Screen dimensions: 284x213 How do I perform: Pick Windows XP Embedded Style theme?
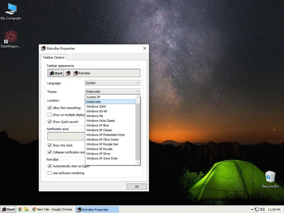click(110, 135)
